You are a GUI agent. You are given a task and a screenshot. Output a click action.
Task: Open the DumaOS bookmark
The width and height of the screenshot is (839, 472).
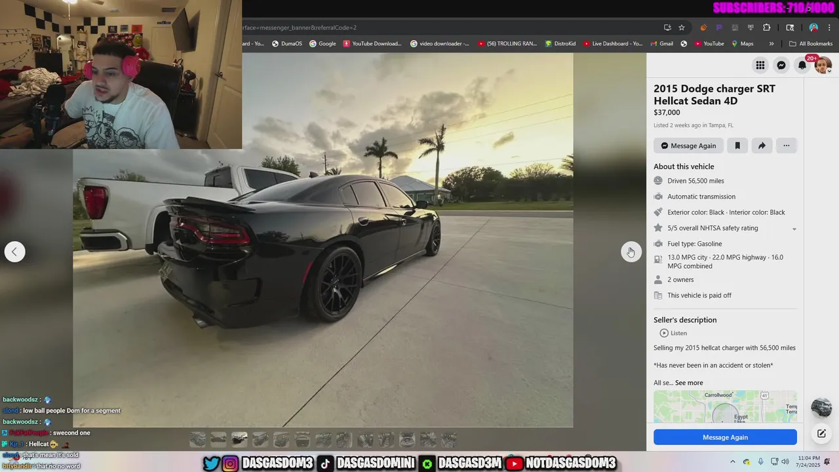coord(286,44)
